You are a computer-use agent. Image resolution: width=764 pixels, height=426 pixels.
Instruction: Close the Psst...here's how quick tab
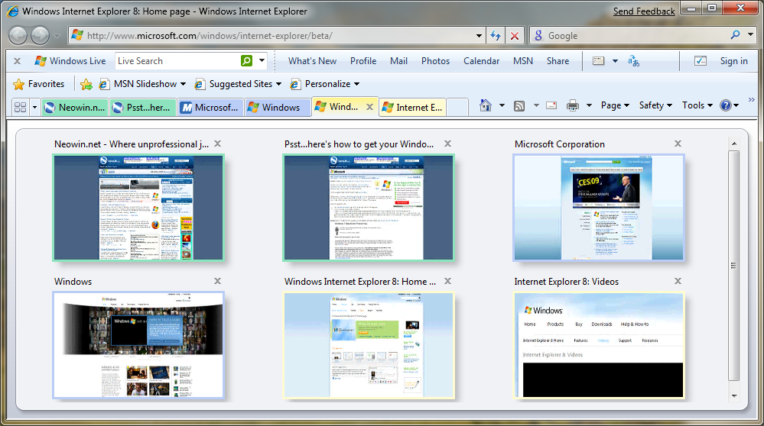point(448,144)
